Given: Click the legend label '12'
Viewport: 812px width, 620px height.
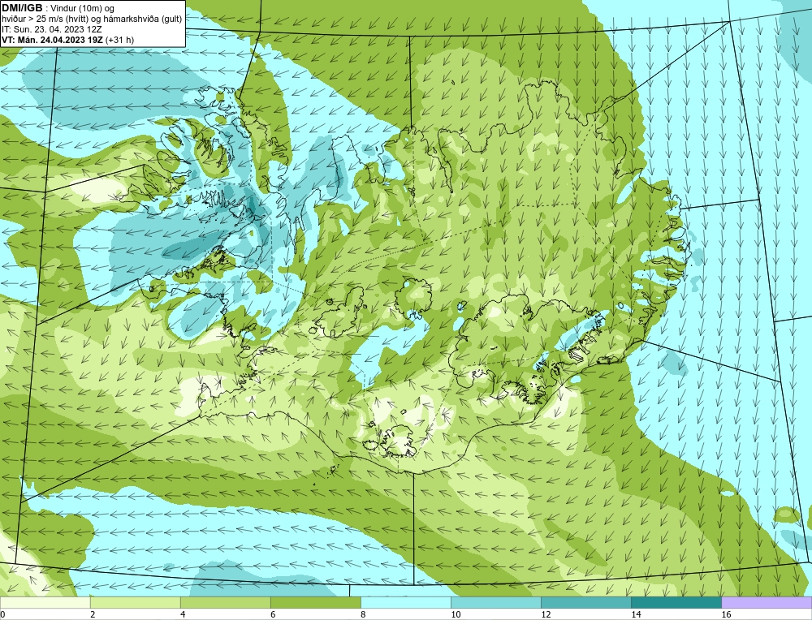Looking at the screenshot, I should (546, 614).
